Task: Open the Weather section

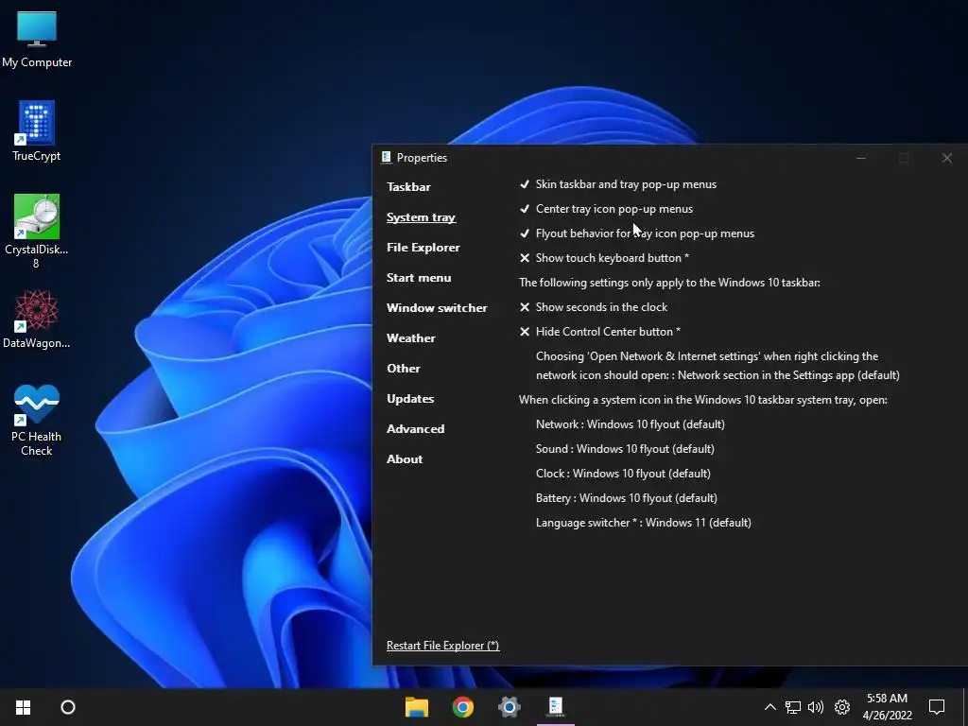Action: point(411,338)
